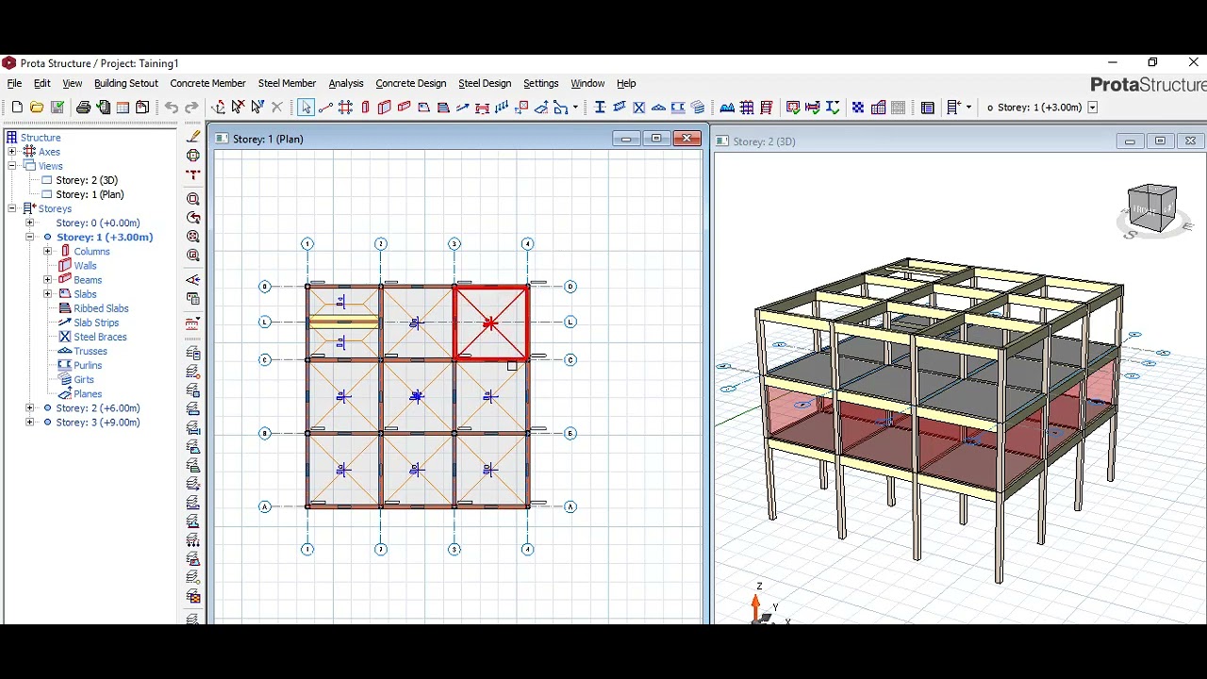Select Walls in structure tree
Viewport: 1207px width, 679px height.
(85, 266)
